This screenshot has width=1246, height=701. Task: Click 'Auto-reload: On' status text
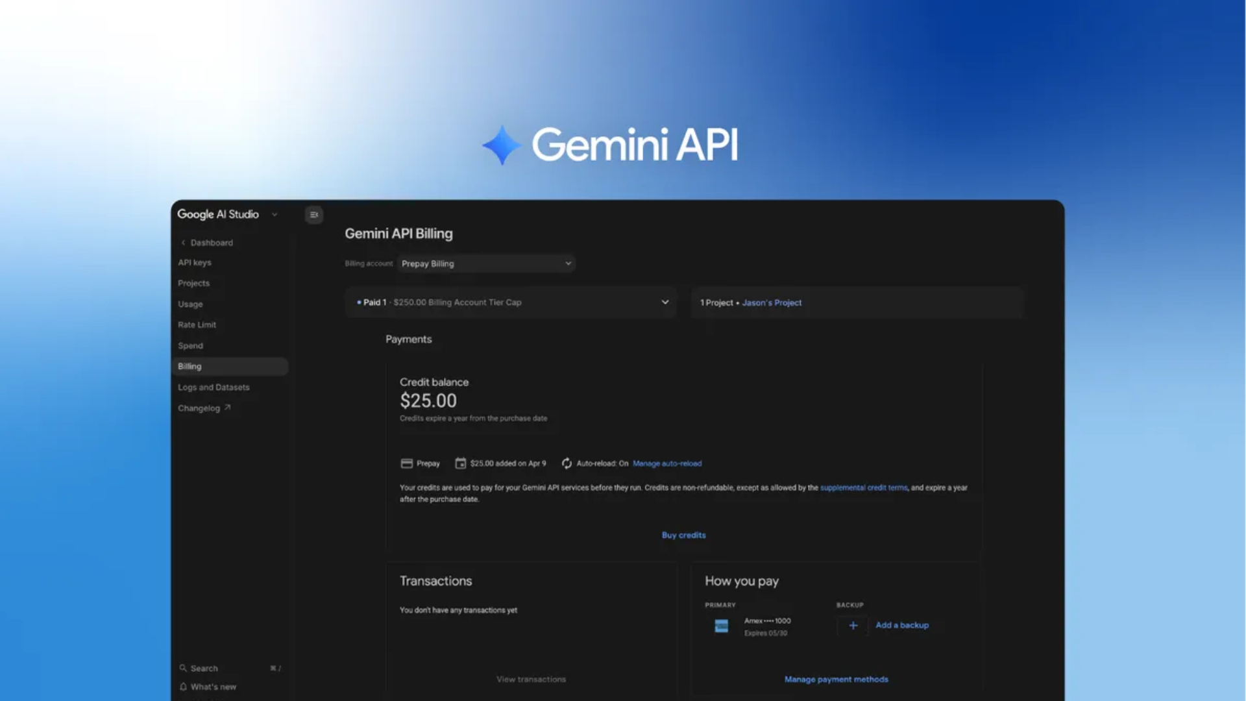pos(602,463)
